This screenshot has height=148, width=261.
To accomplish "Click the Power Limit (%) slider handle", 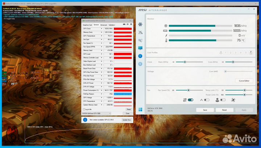I will point(244,95).
